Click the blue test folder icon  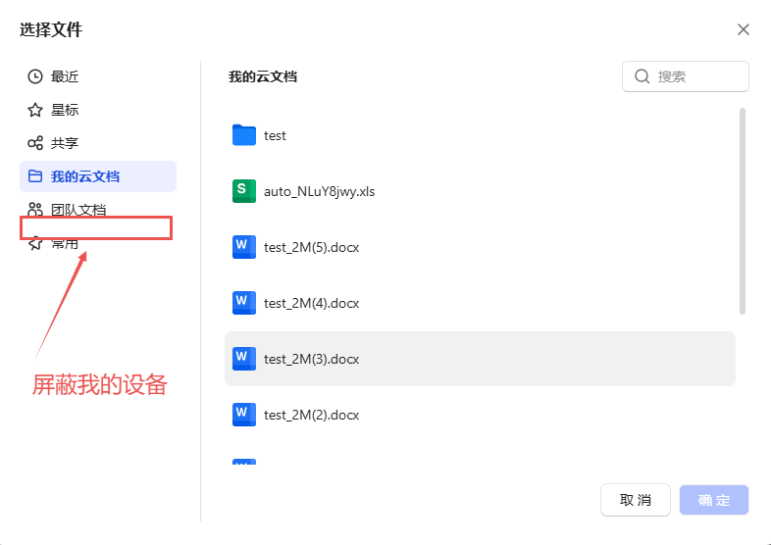(244, 135)
